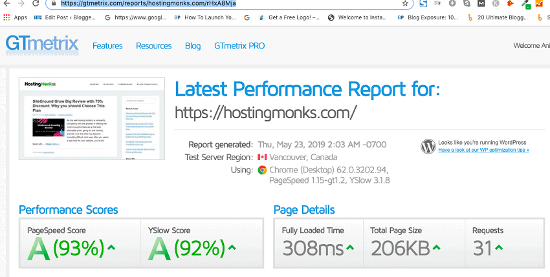Click green arrow next to YSlow 92%

point(232,247)
